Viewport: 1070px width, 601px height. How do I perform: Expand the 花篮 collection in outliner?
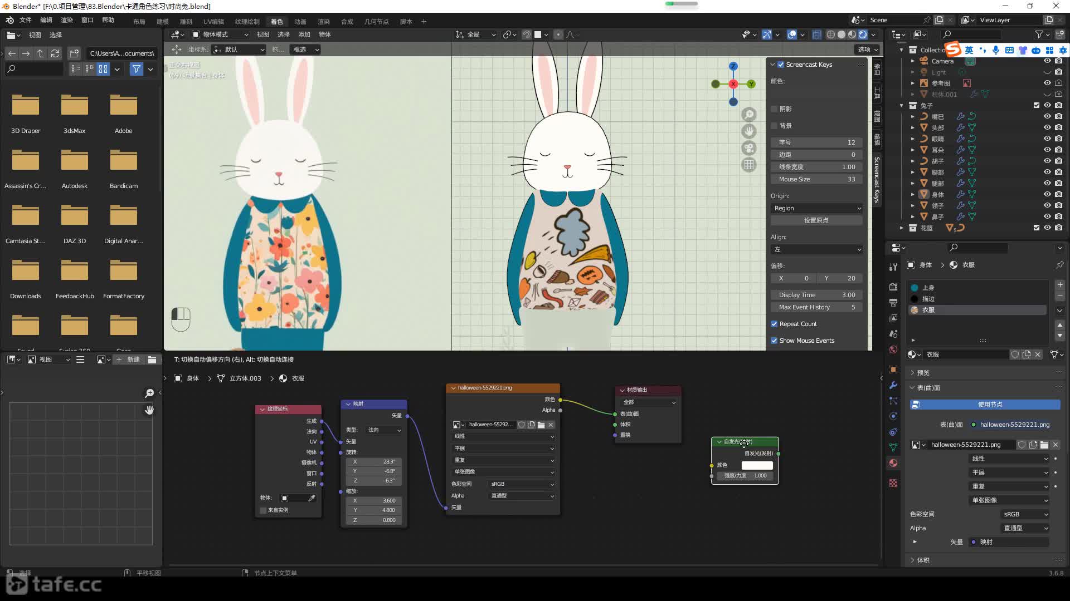point(902,228)
